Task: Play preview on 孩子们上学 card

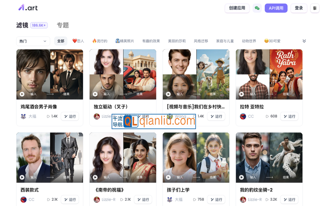Action: [168, 178]
